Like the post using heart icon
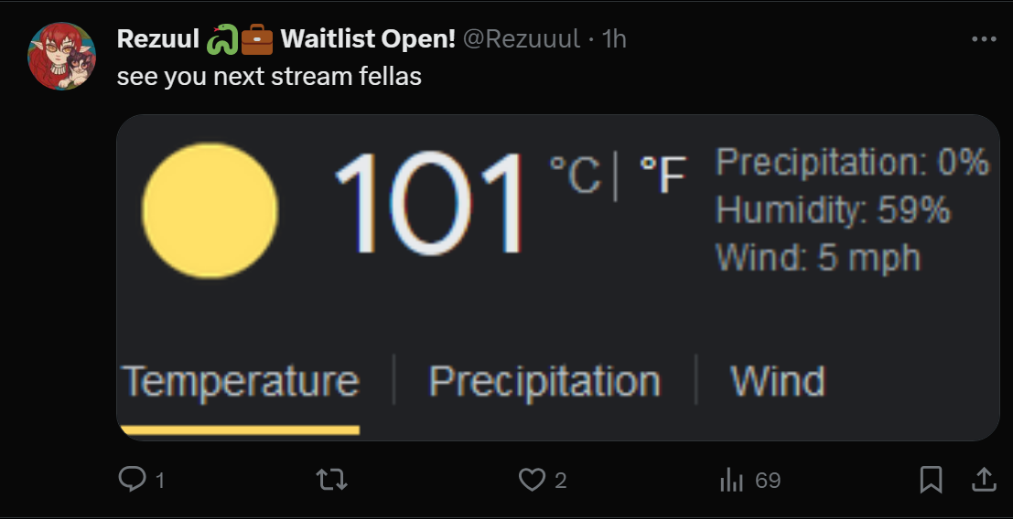Screen dimensions: 1013x519 coord(532,481)
